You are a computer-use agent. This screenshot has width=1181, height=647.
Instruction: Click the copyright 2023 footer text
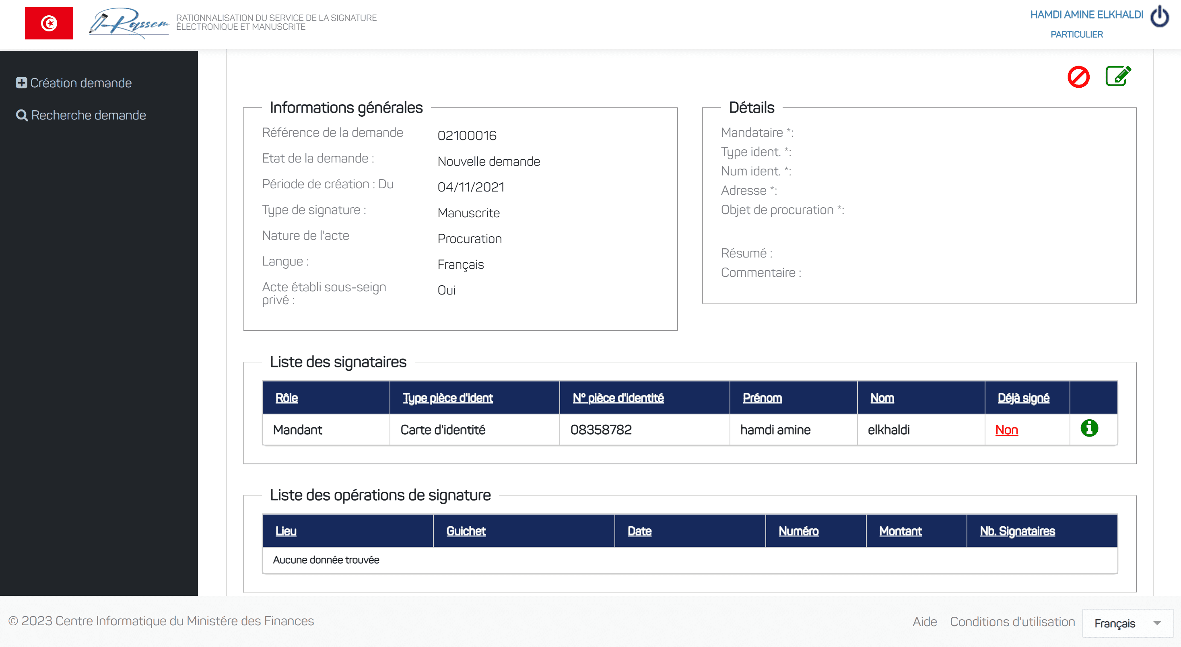[161, 621]
